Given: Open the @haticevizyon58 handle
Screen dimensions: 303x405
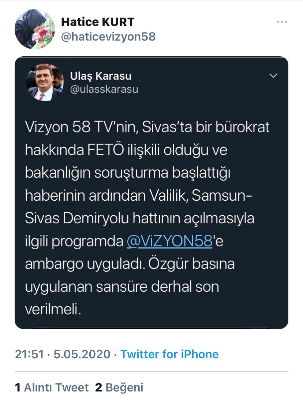Looking at the screenshot, I should click(x=108, y=37).
